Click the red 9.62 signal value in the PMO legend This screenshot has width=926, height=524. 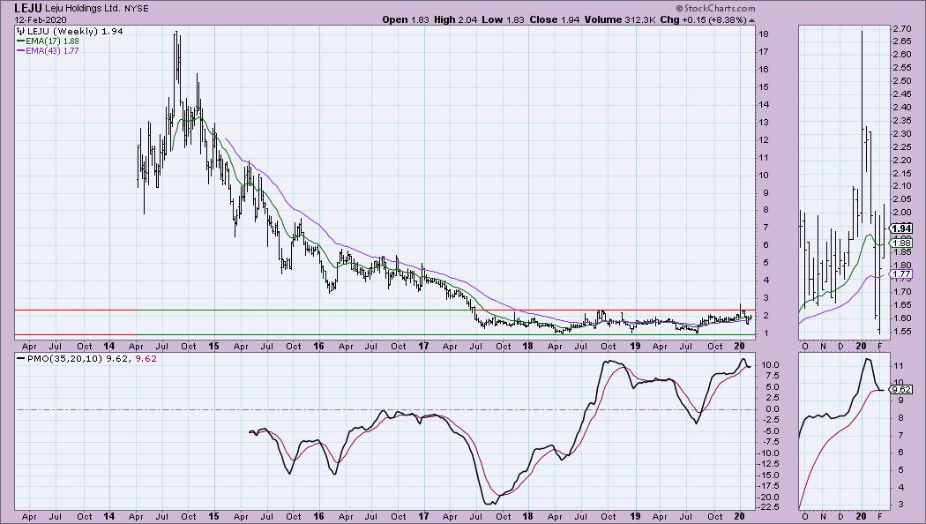[x=146, y=358]
